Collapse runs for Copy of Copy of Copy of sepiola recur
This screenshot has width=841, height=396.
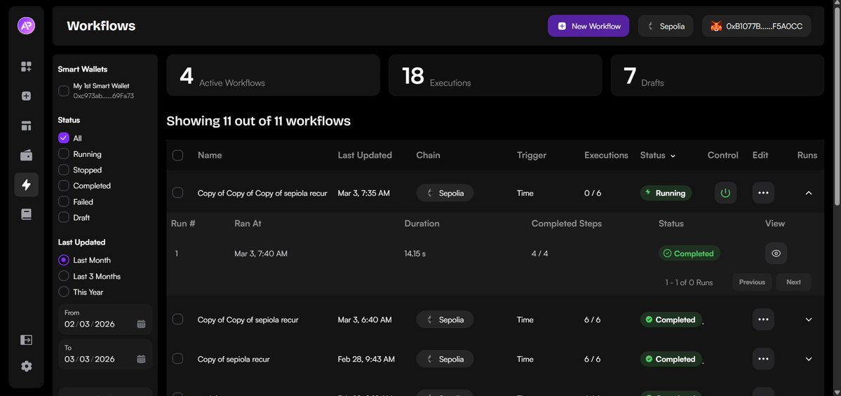tap(809, 193)
